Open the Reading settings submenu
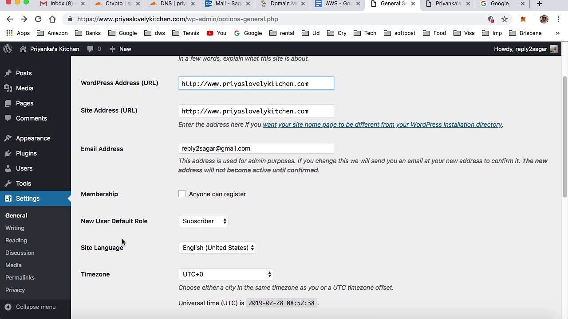The image size is (568, 319). (x=16, y=240)
